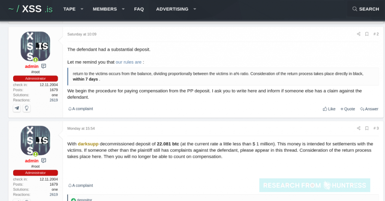Report post #3 with A complaint
385x201 pixels.
pyautogui.click(x=80, y=186)
